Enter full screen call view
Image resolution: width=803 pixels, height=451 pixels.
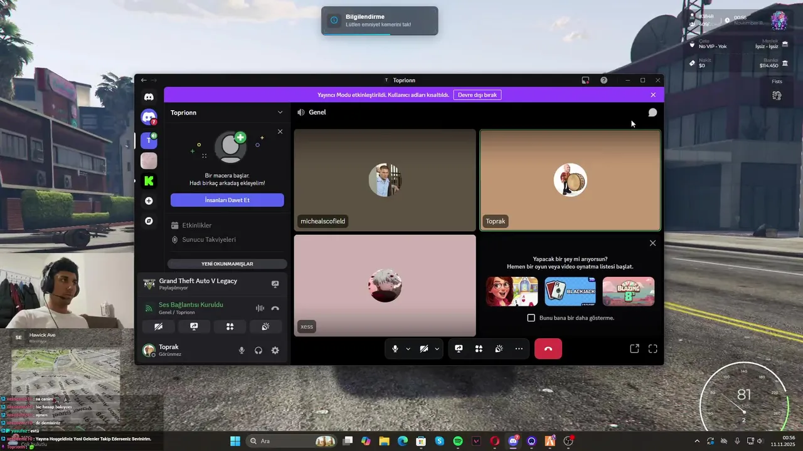(x=652, y=349)
